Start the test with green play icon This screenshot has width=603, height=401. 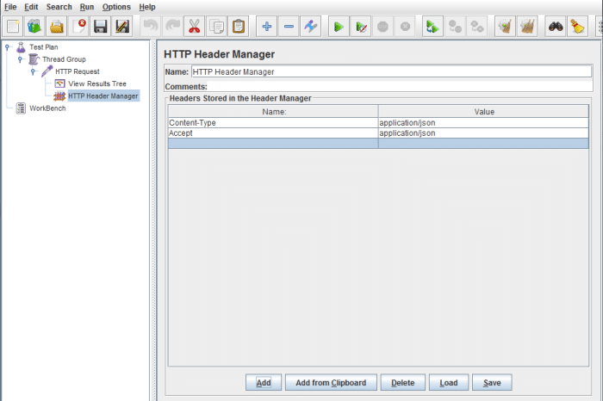(x=339, y=27)
